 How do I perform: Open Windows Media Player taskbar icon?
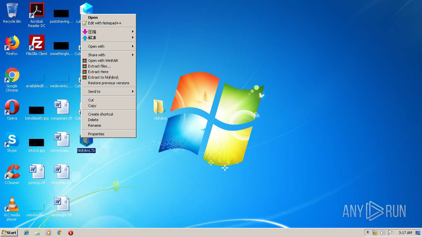point(48,233)
